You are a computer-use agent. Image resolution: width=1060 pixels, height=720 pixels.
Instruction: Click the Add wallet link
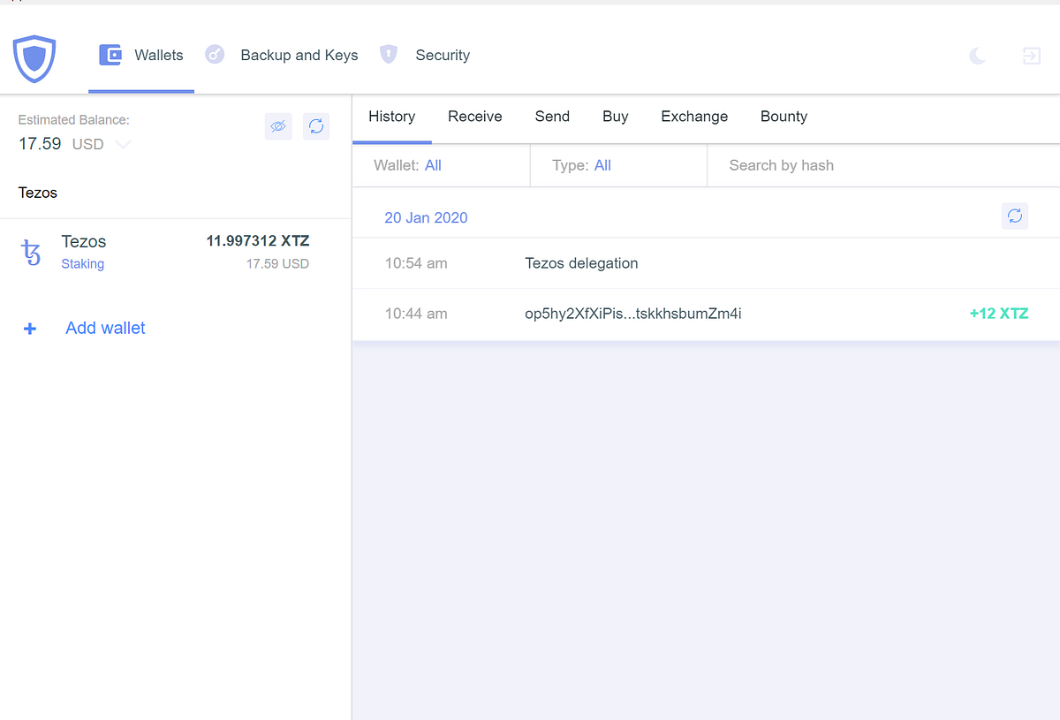coord(105,328)
